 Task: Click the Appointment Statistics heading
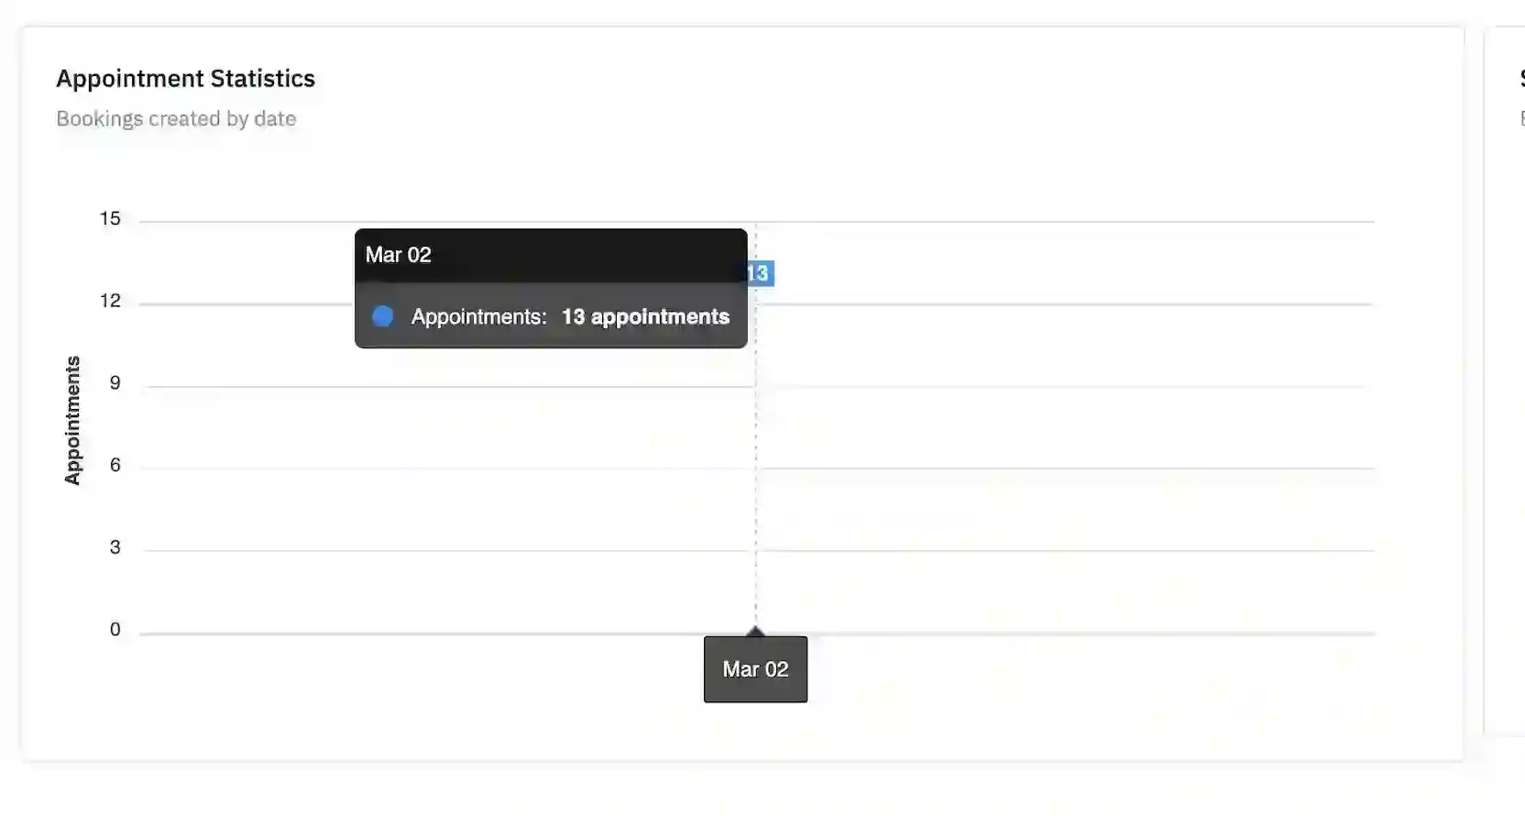[x=185, y=79]
